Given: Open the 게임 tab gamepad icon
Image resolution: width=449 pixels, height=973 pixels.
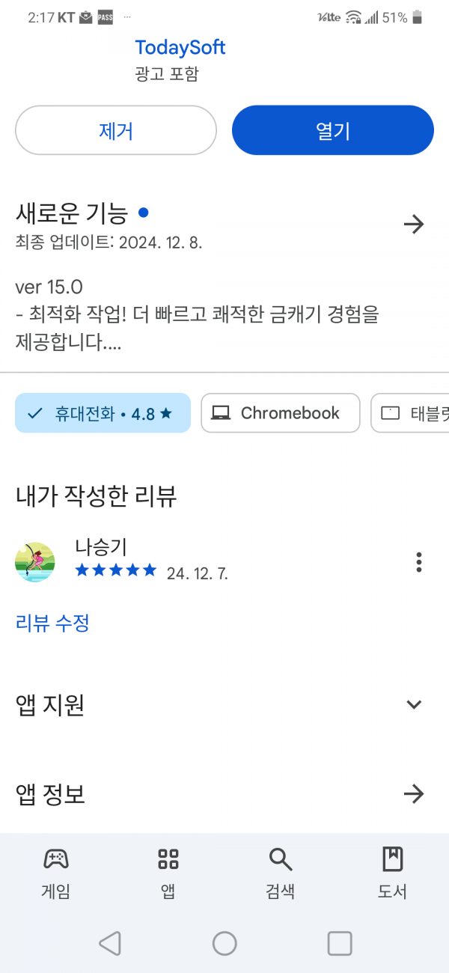Looking at the screenshot, I should 56,858.
